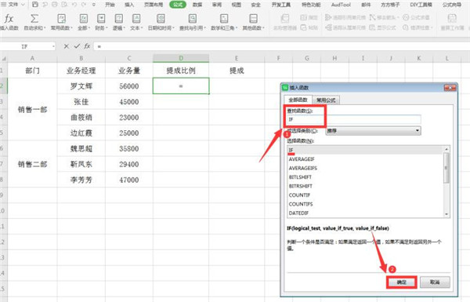Image resolution: width=470 pixels, height=302 pixels.
Task: Click the Name Manager (名称管理器) icon
Action: click(285, 19)
